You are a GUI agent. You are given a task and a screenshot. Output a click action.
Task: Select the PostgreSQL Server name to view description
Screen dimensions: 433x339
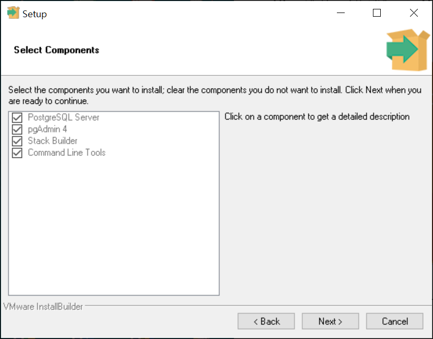point(64,117)
